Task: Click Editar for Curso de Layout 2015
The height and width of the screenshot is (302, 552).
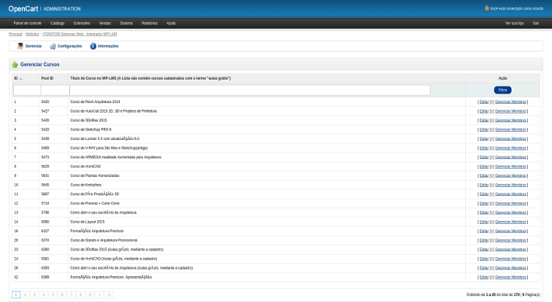Action: (484, 222)
